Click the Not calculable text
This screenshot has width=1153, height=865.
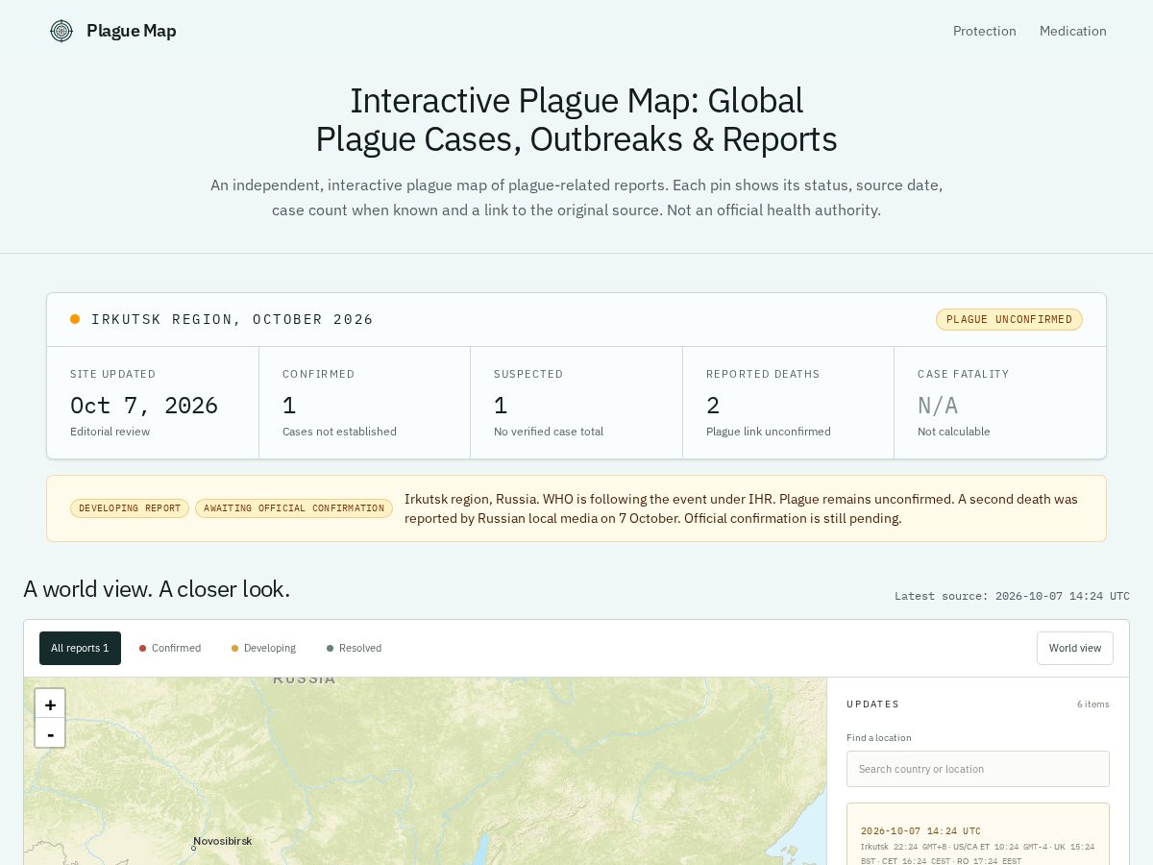pyautogui.click(x=954, y=432)
